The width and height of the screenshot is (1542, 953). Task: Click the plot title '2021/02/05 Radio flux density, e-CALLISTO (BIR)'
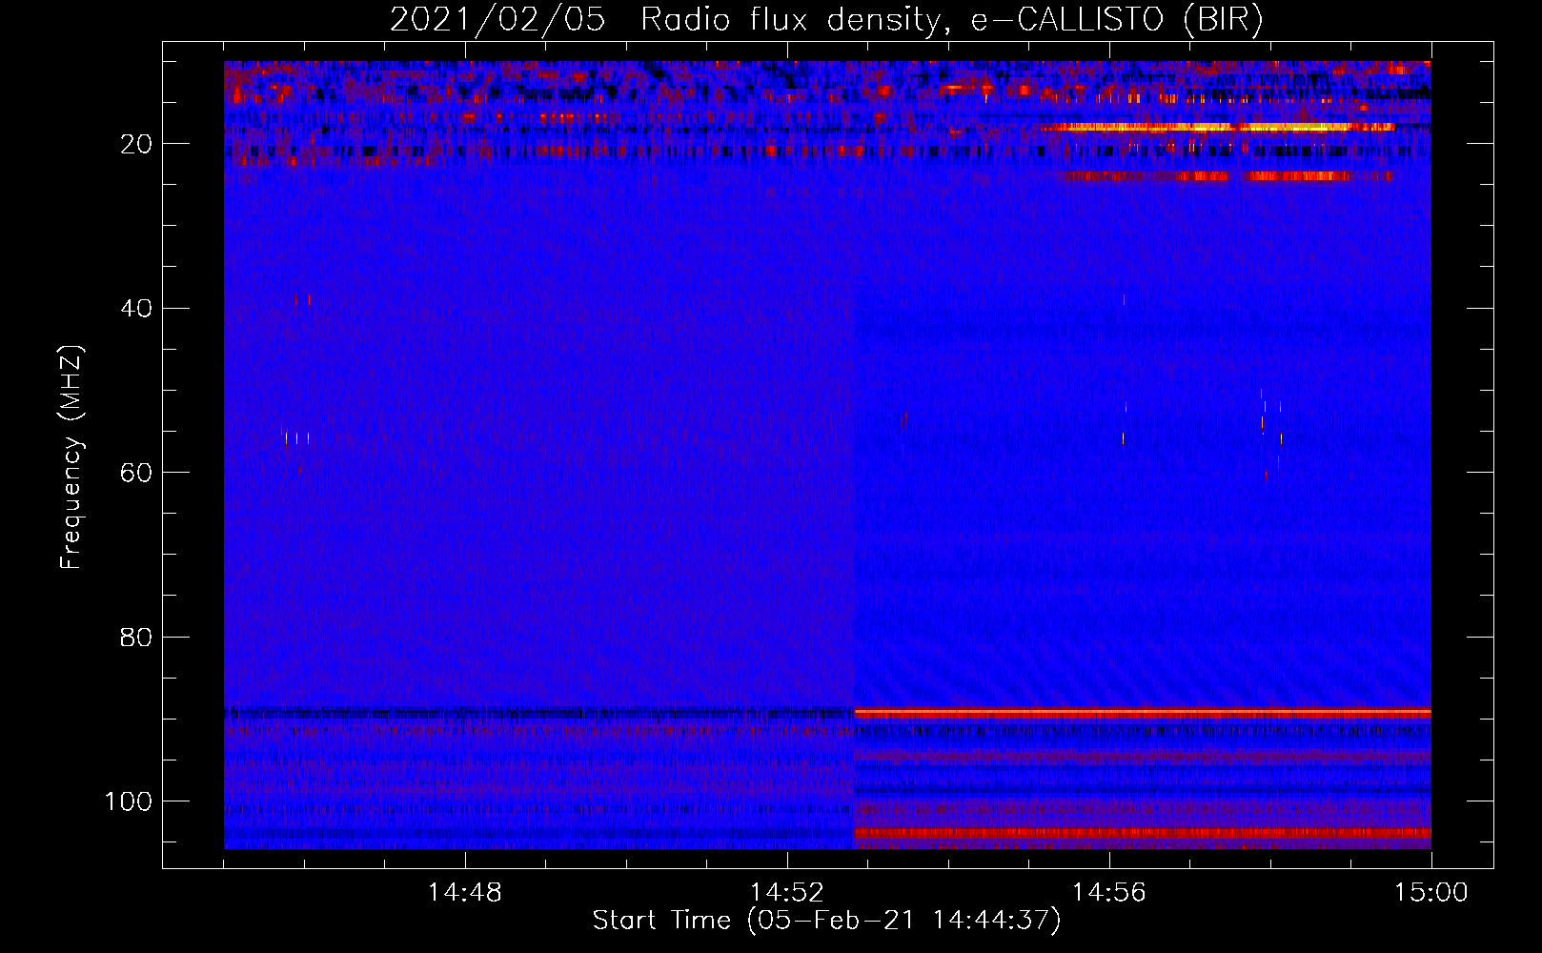click(826, 19)
